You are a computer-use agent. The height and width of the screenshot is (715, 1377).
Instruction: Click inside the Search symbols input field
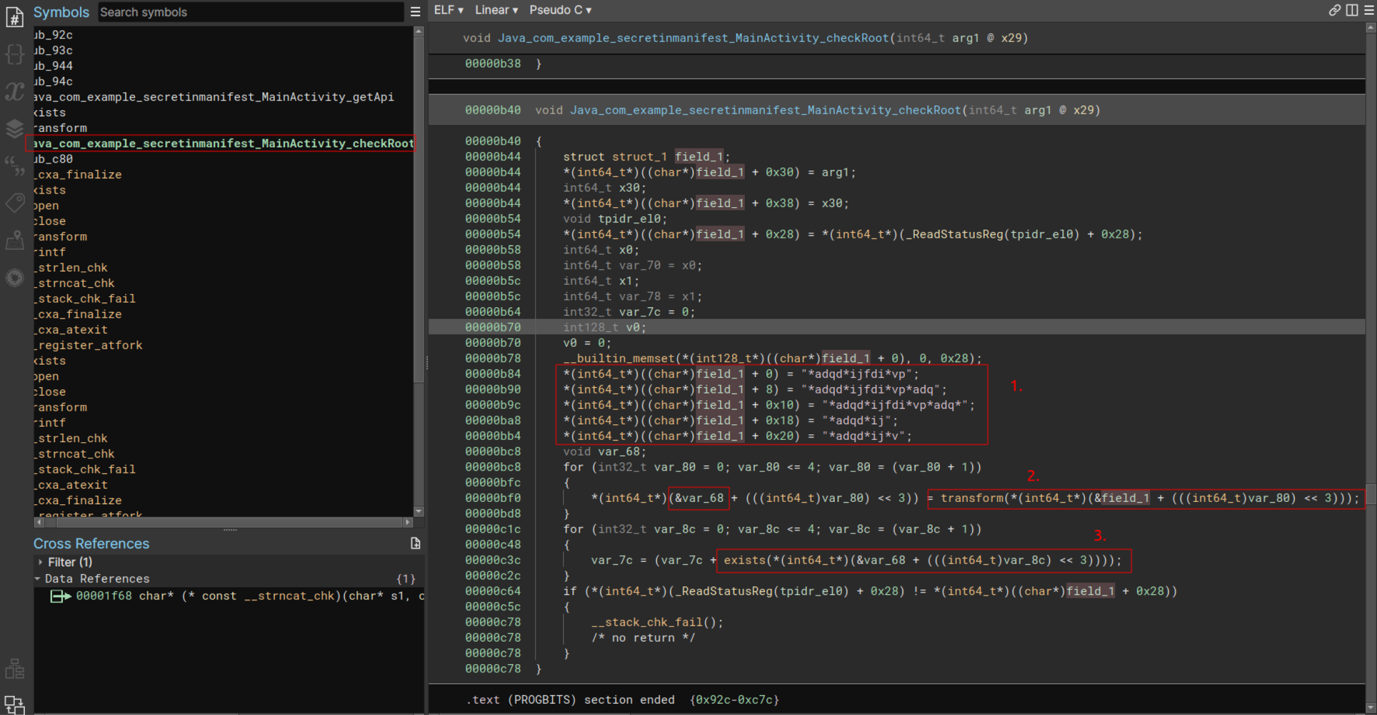click(249, 12)
